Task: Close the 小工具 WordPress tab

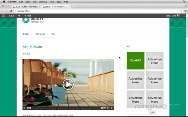Action: pyautogui.click(x=39, y=7)
